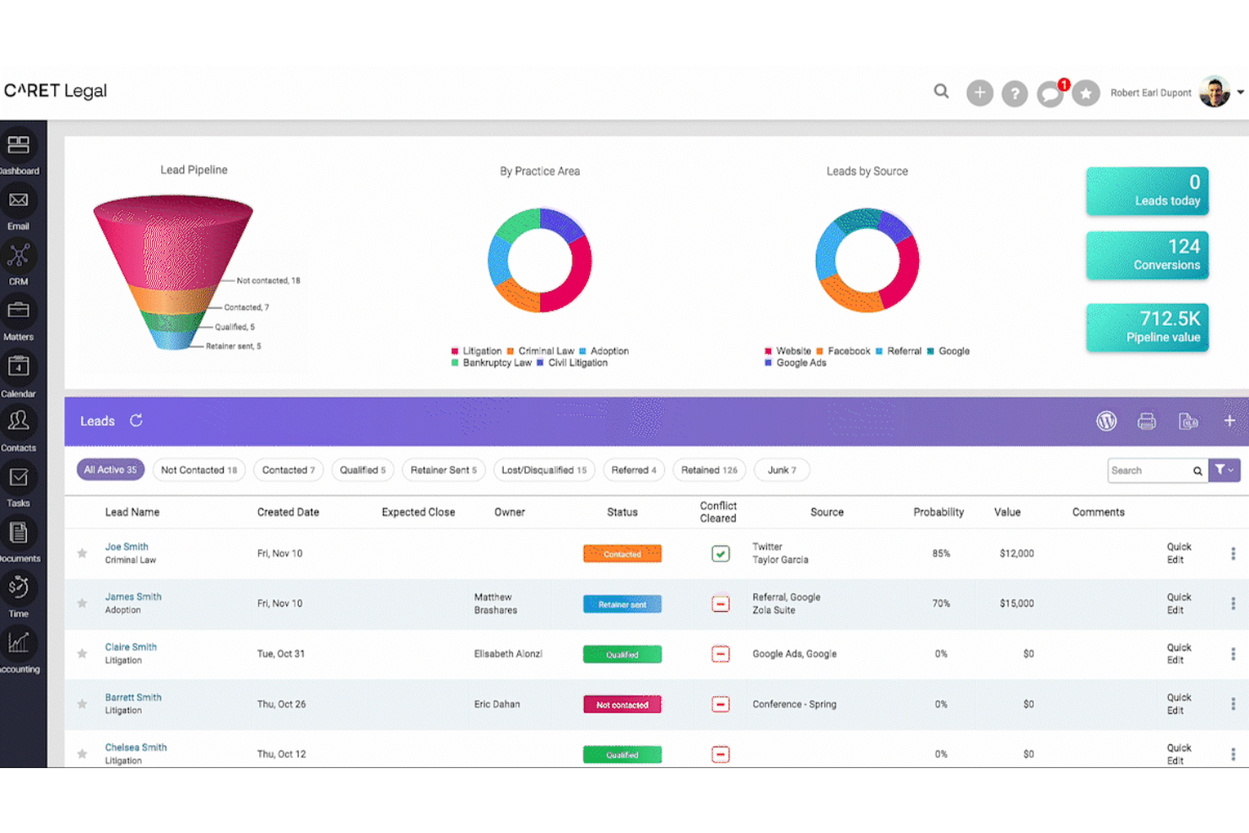Print the Leads list
This screenshot has height=833, width=1249.
(1147, 420)
